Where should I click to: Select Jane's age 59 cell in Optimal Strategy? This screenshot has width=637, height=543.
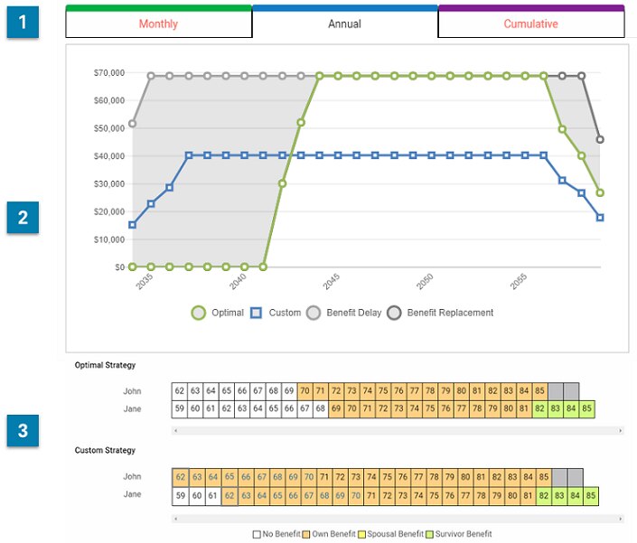pyautogui.click(x=180, y=409)
